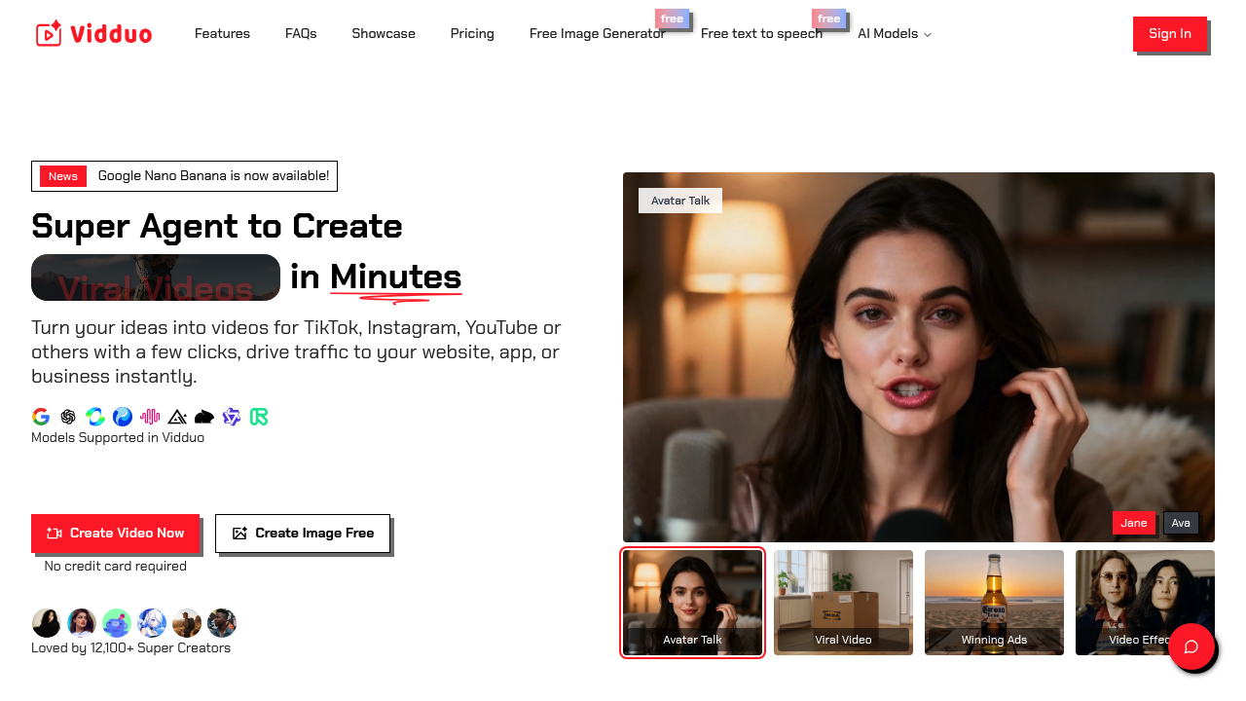This screenshot has width=1246, height=701.
Task: Select the pink audio waveform model icon
Action: 149,417
